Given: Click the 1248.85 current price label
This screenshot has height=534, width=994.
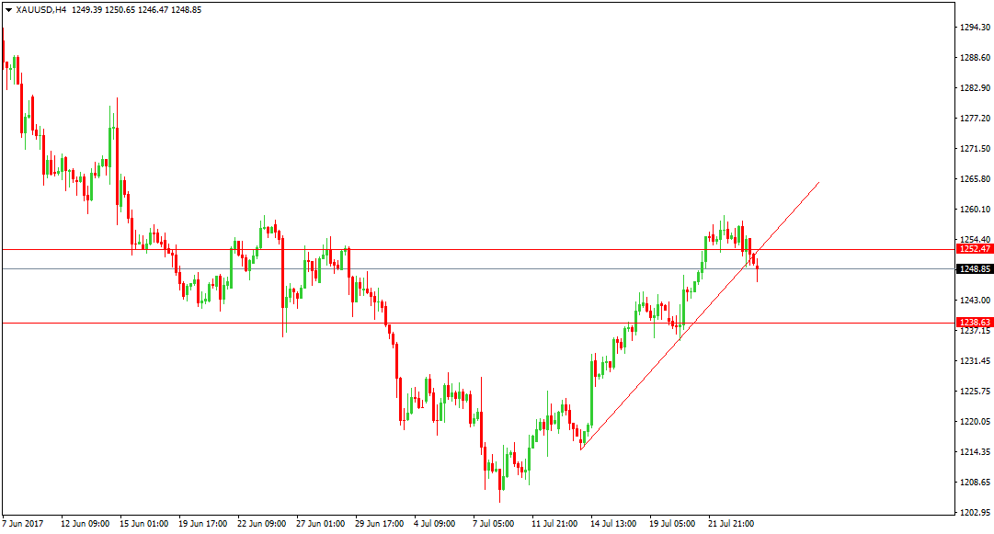Looking at the screenshot, I should pyautogui.click(x=975, y=269).
